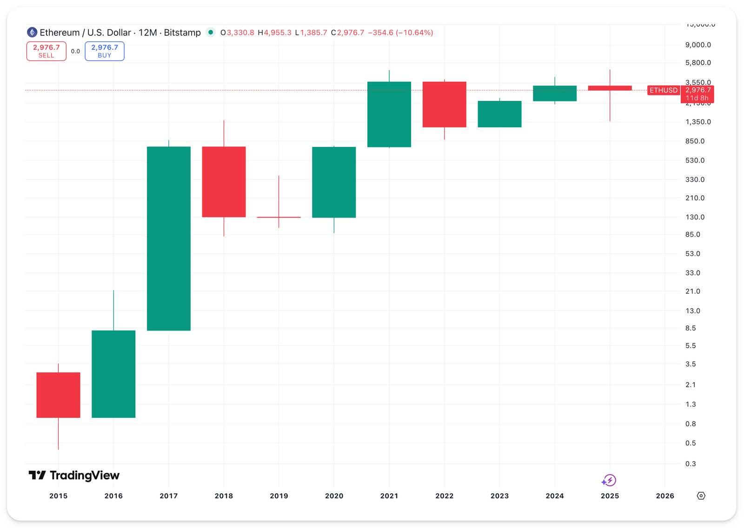Select the red 2022 candle body
Viewport: 744px width, 528px height.
pos(444,104)
